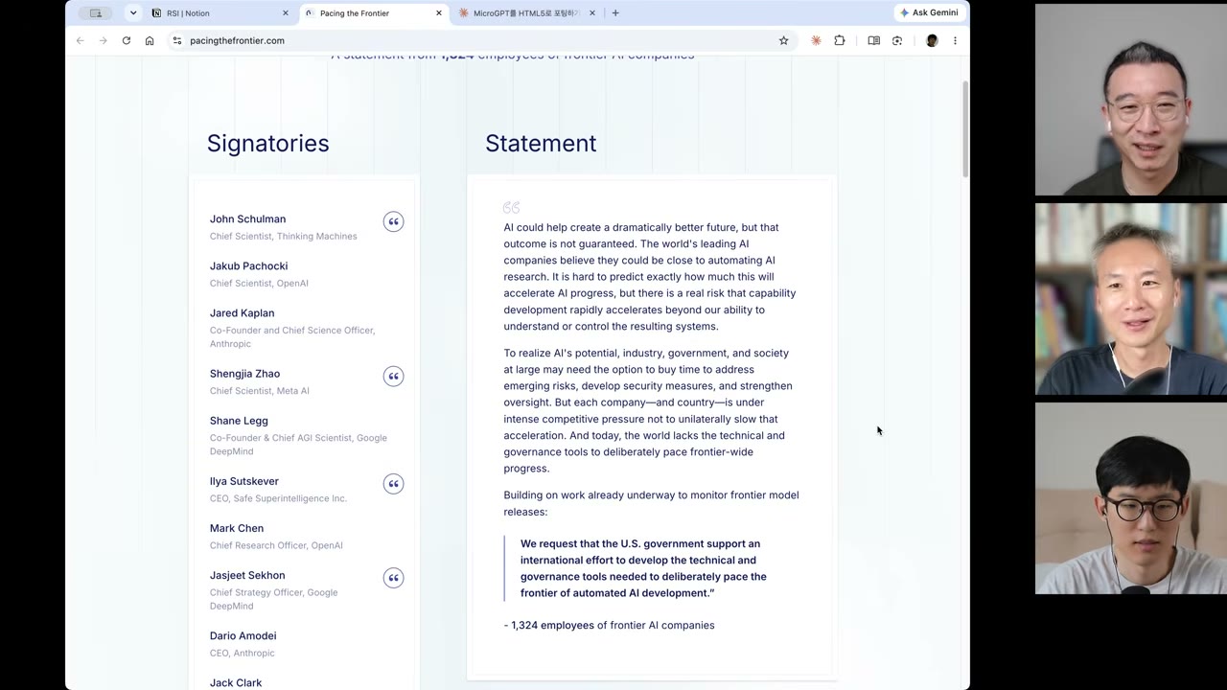This screenshot has height=690, width=1227.
Task: Click the top participant video tile with glasses
Action: click(x=1131, y=100)
